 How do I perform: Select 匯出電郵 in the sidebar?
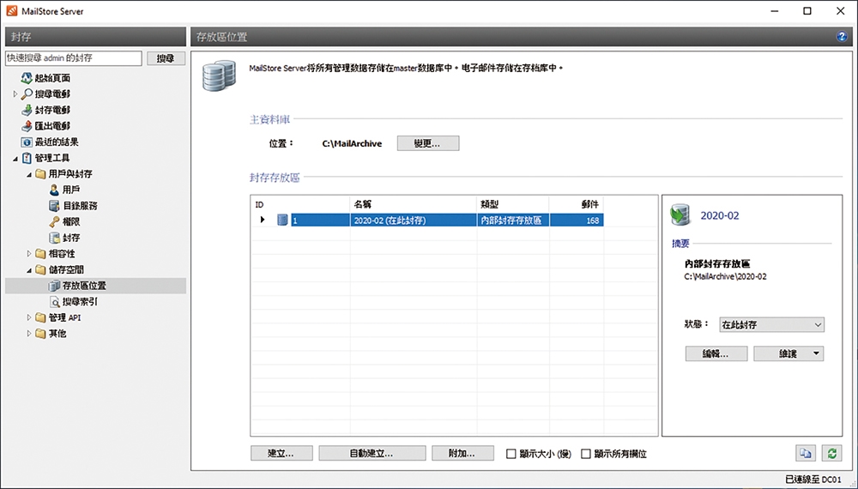[52, 126]
